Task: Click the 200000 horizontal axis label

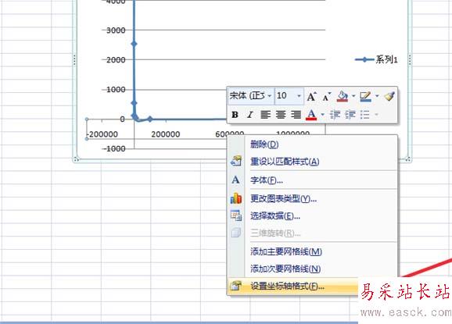Action: [x=166, y=134]
